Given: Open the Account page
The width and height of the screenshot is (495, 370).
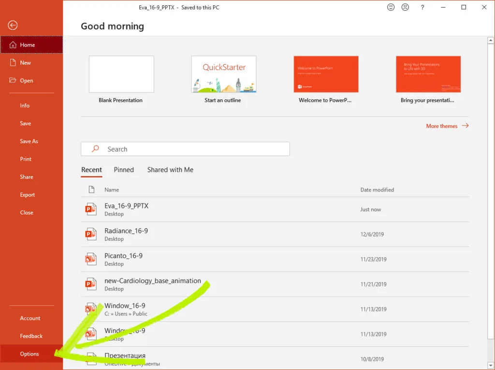Looking at the screenshot, I should coord(30,318).
